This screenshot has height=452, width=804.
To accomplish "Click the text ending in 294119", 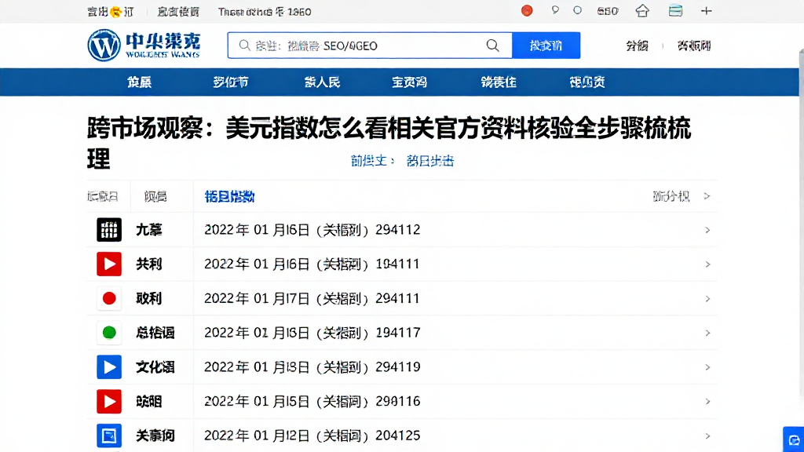I will (312, 367).
